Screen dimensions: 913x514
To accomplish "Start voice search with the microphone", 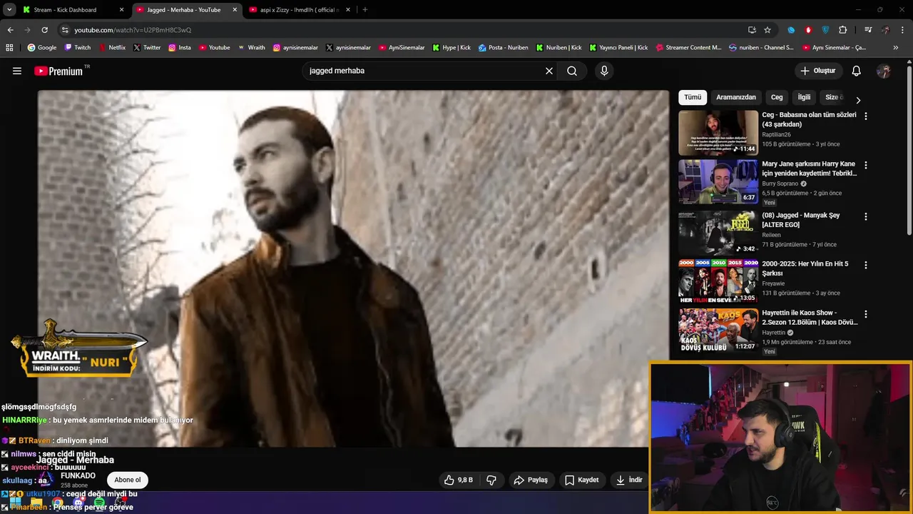I will click(x=604, y=71).
